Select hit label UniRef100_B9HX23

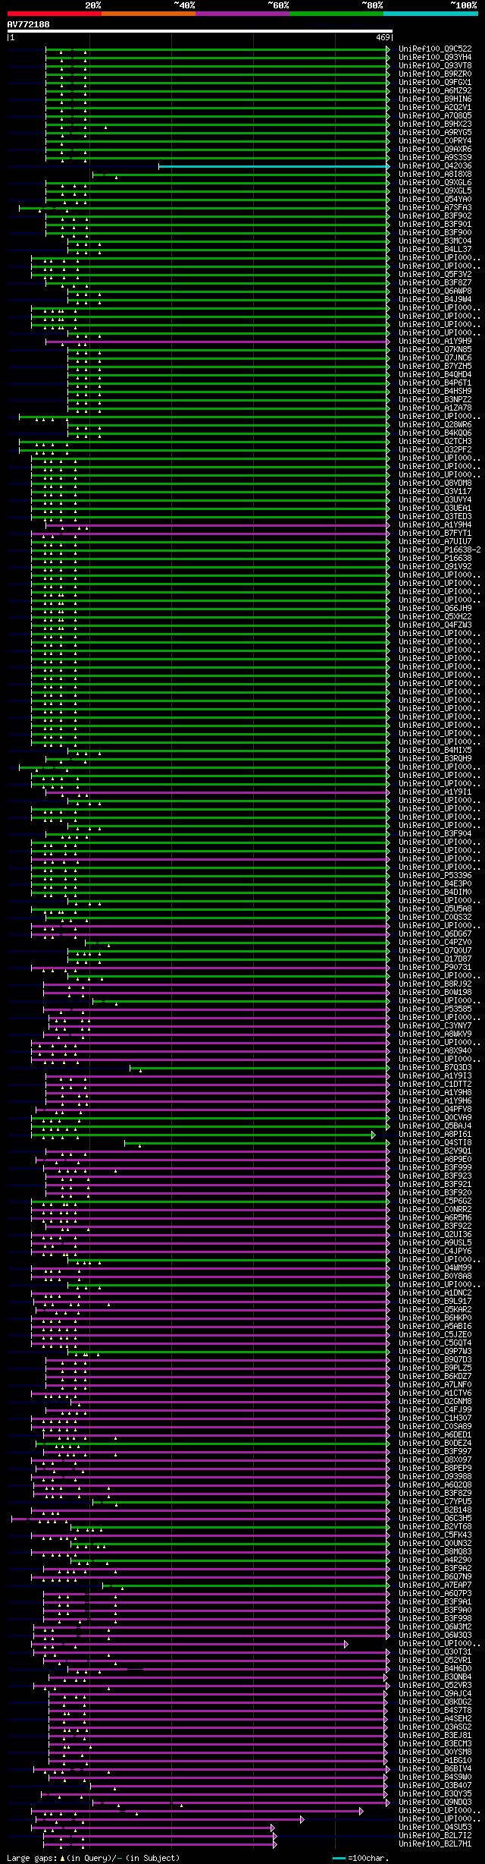pos(435,124)
